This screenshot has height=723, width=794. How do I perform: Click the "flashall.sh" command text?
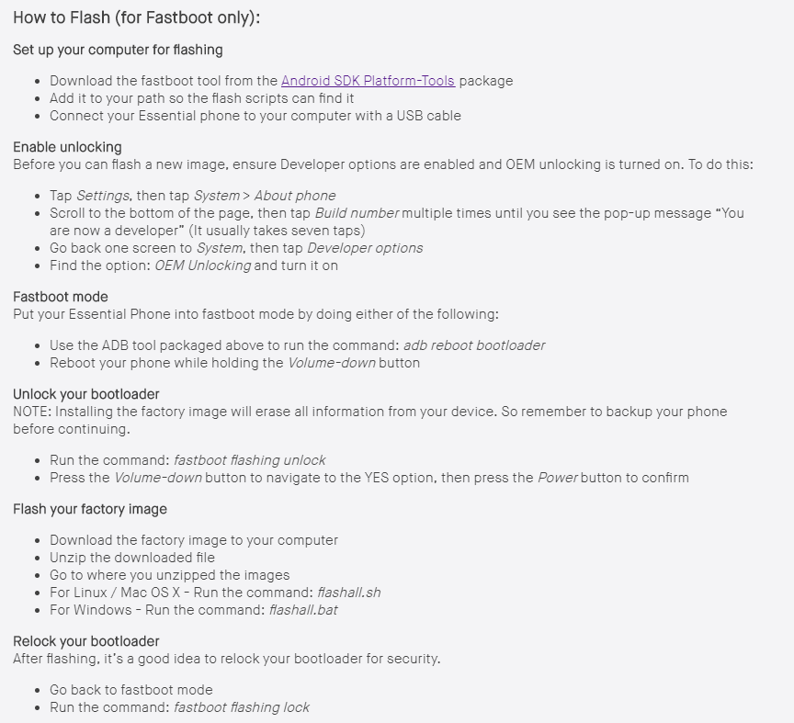point(348,593)
